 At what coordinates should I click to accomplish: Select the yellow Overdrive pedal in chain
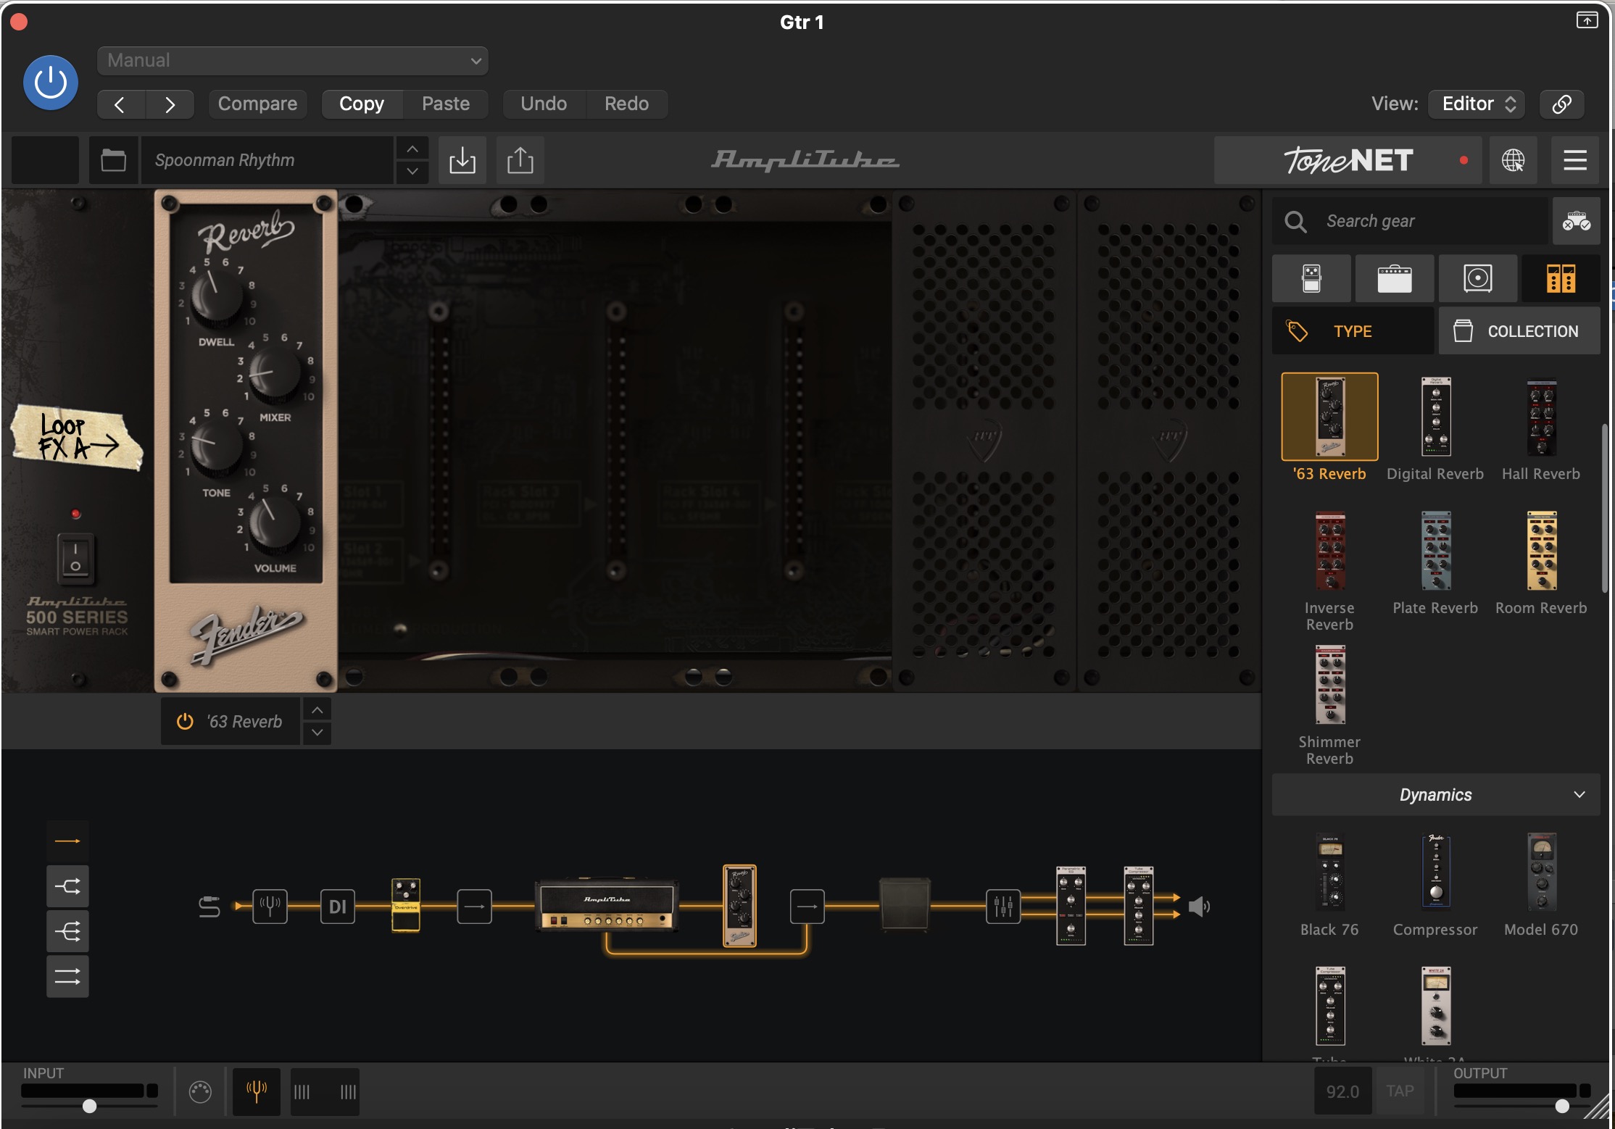406,905
